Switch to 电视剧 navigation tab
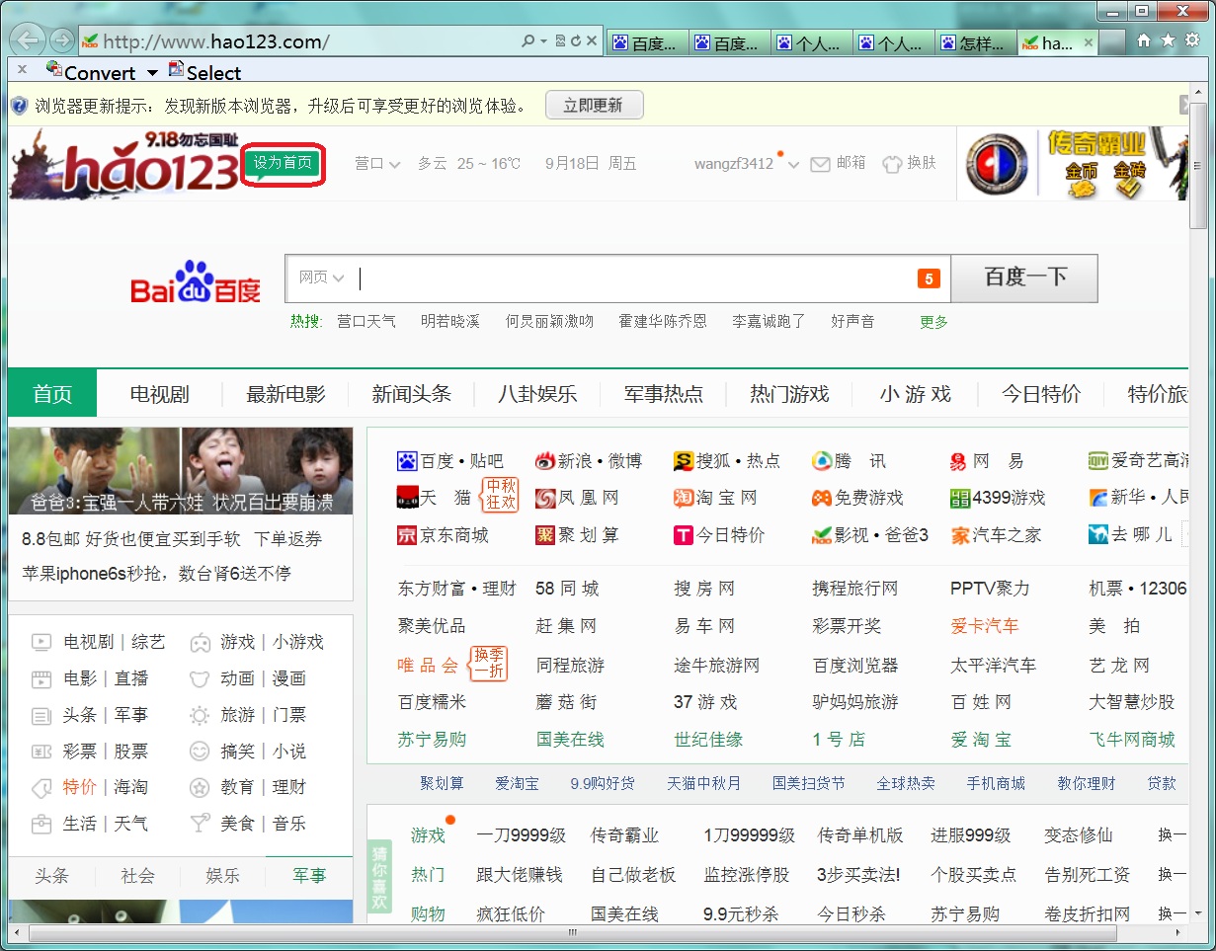 [x=159, y=394]
